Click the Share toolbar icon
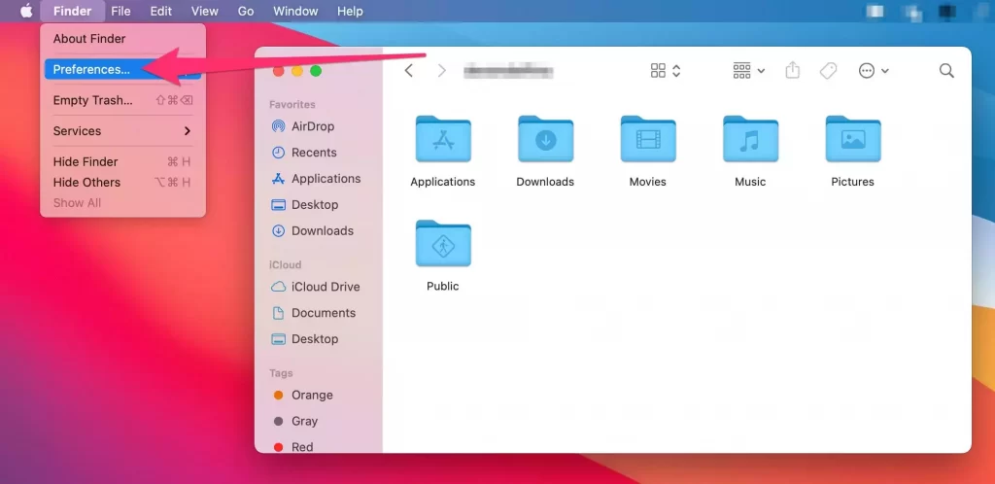 point(792,71)
